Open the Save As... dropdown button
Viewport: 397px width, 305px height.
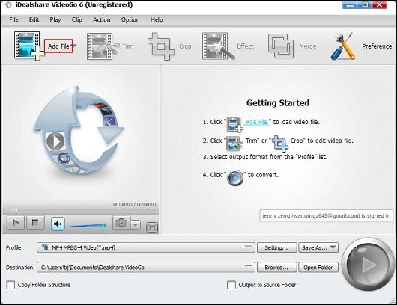[318, 247]
